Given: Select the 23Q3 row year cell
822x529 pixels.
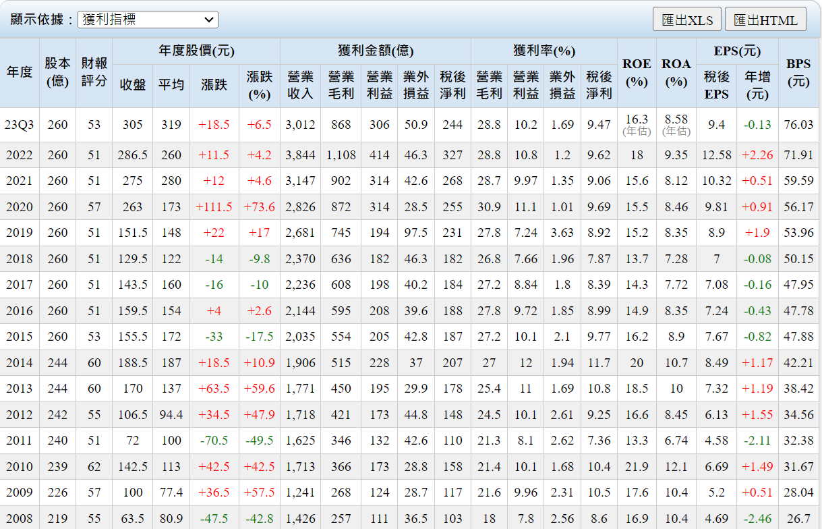Looking at the screenshot, I should point(20,125).
